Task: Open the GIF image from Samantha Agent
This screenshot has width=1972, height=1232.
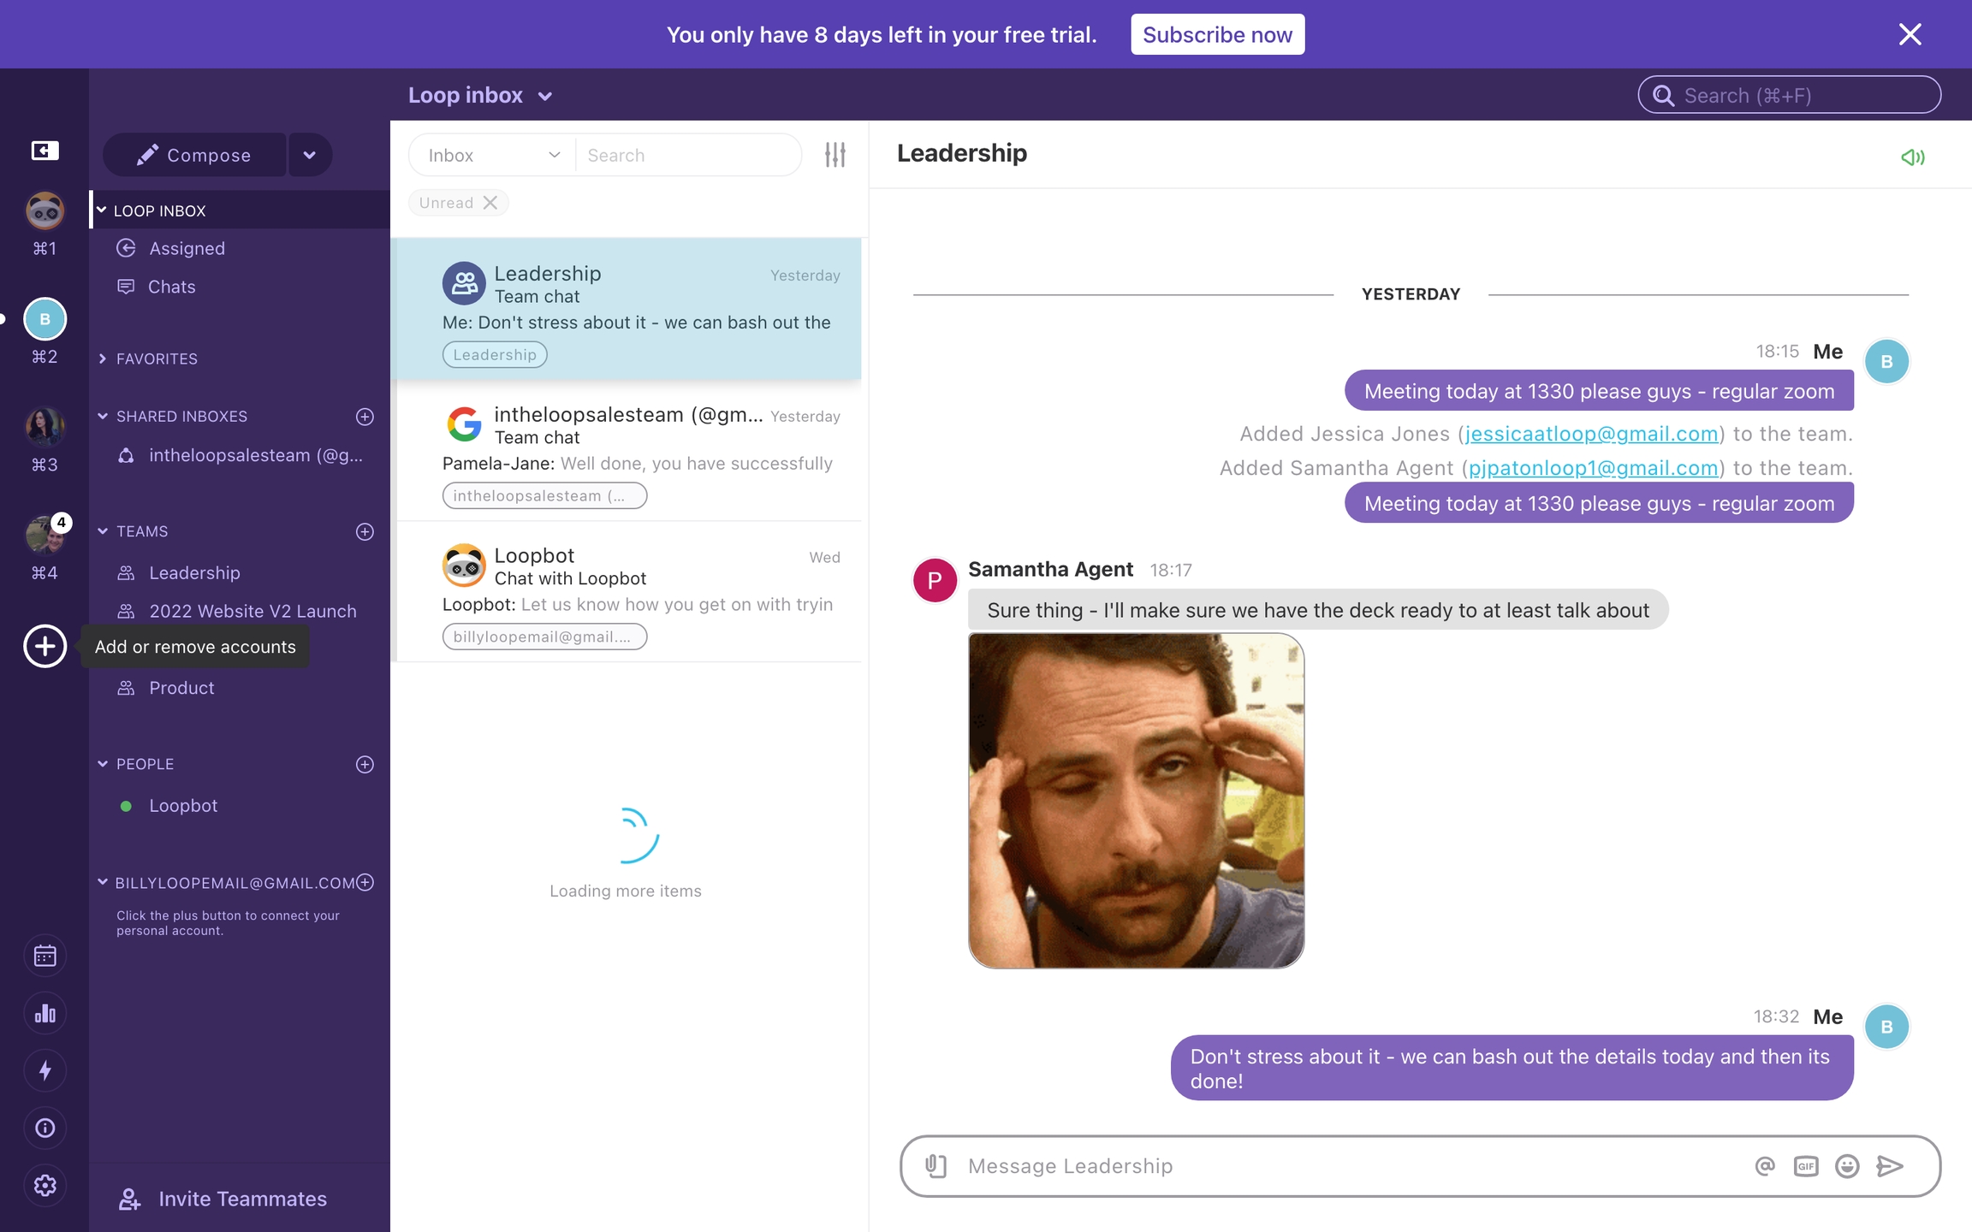Action: tap(1136, 801)
